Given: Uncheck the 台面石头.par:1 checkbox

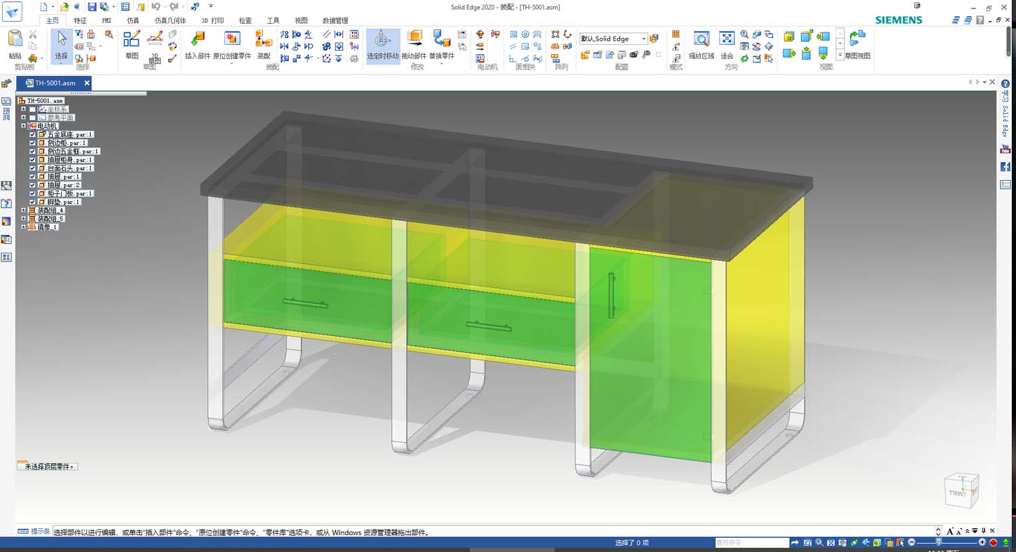Looking at the screenshot, I should pos(33,168).
